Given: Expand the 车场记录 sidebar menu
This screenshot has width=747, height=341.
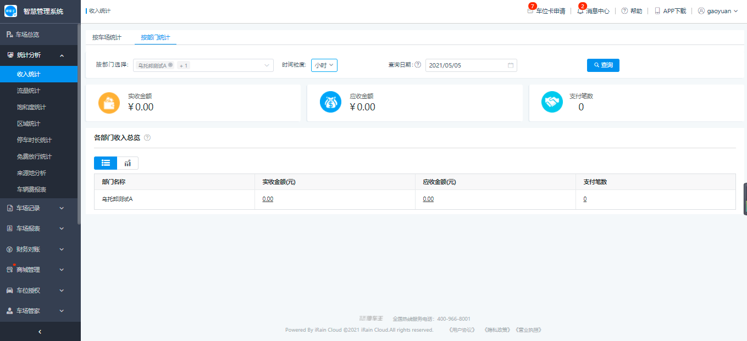Looking at the screenshot, I should [x=39, y=208].
